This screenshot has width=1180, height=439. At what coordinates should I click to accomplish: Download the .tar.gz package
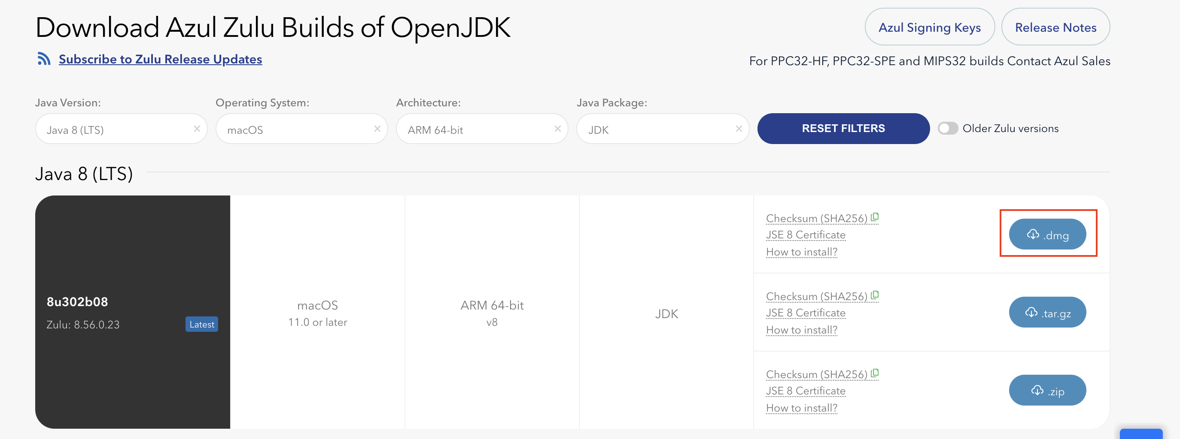pos(1047,313)
